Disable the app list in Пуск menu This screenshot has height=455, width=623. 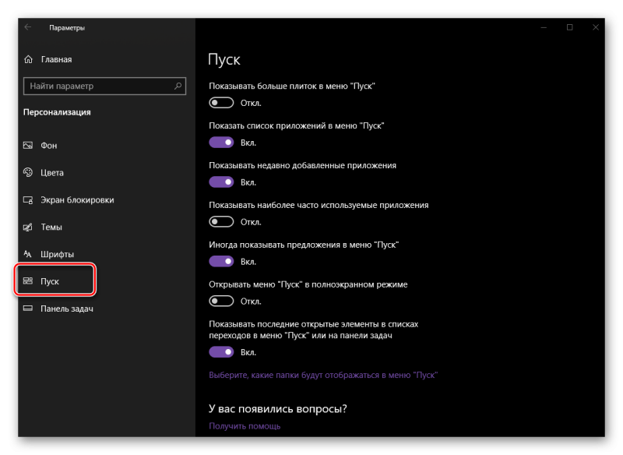coord(221,143)
